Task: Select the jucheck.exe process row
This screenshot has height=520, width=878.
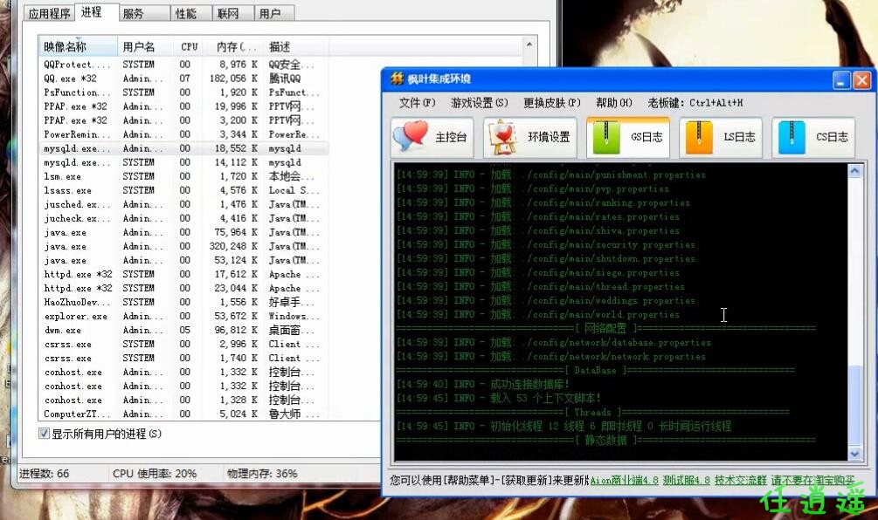Action: (x=183, y=218)
